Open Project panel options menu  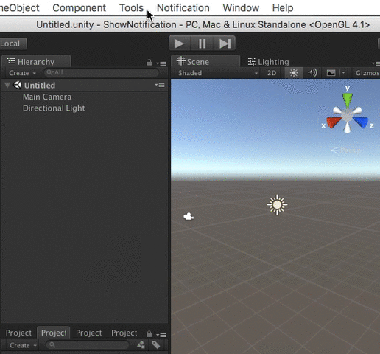pyautogui.click(x=161, y=335)
